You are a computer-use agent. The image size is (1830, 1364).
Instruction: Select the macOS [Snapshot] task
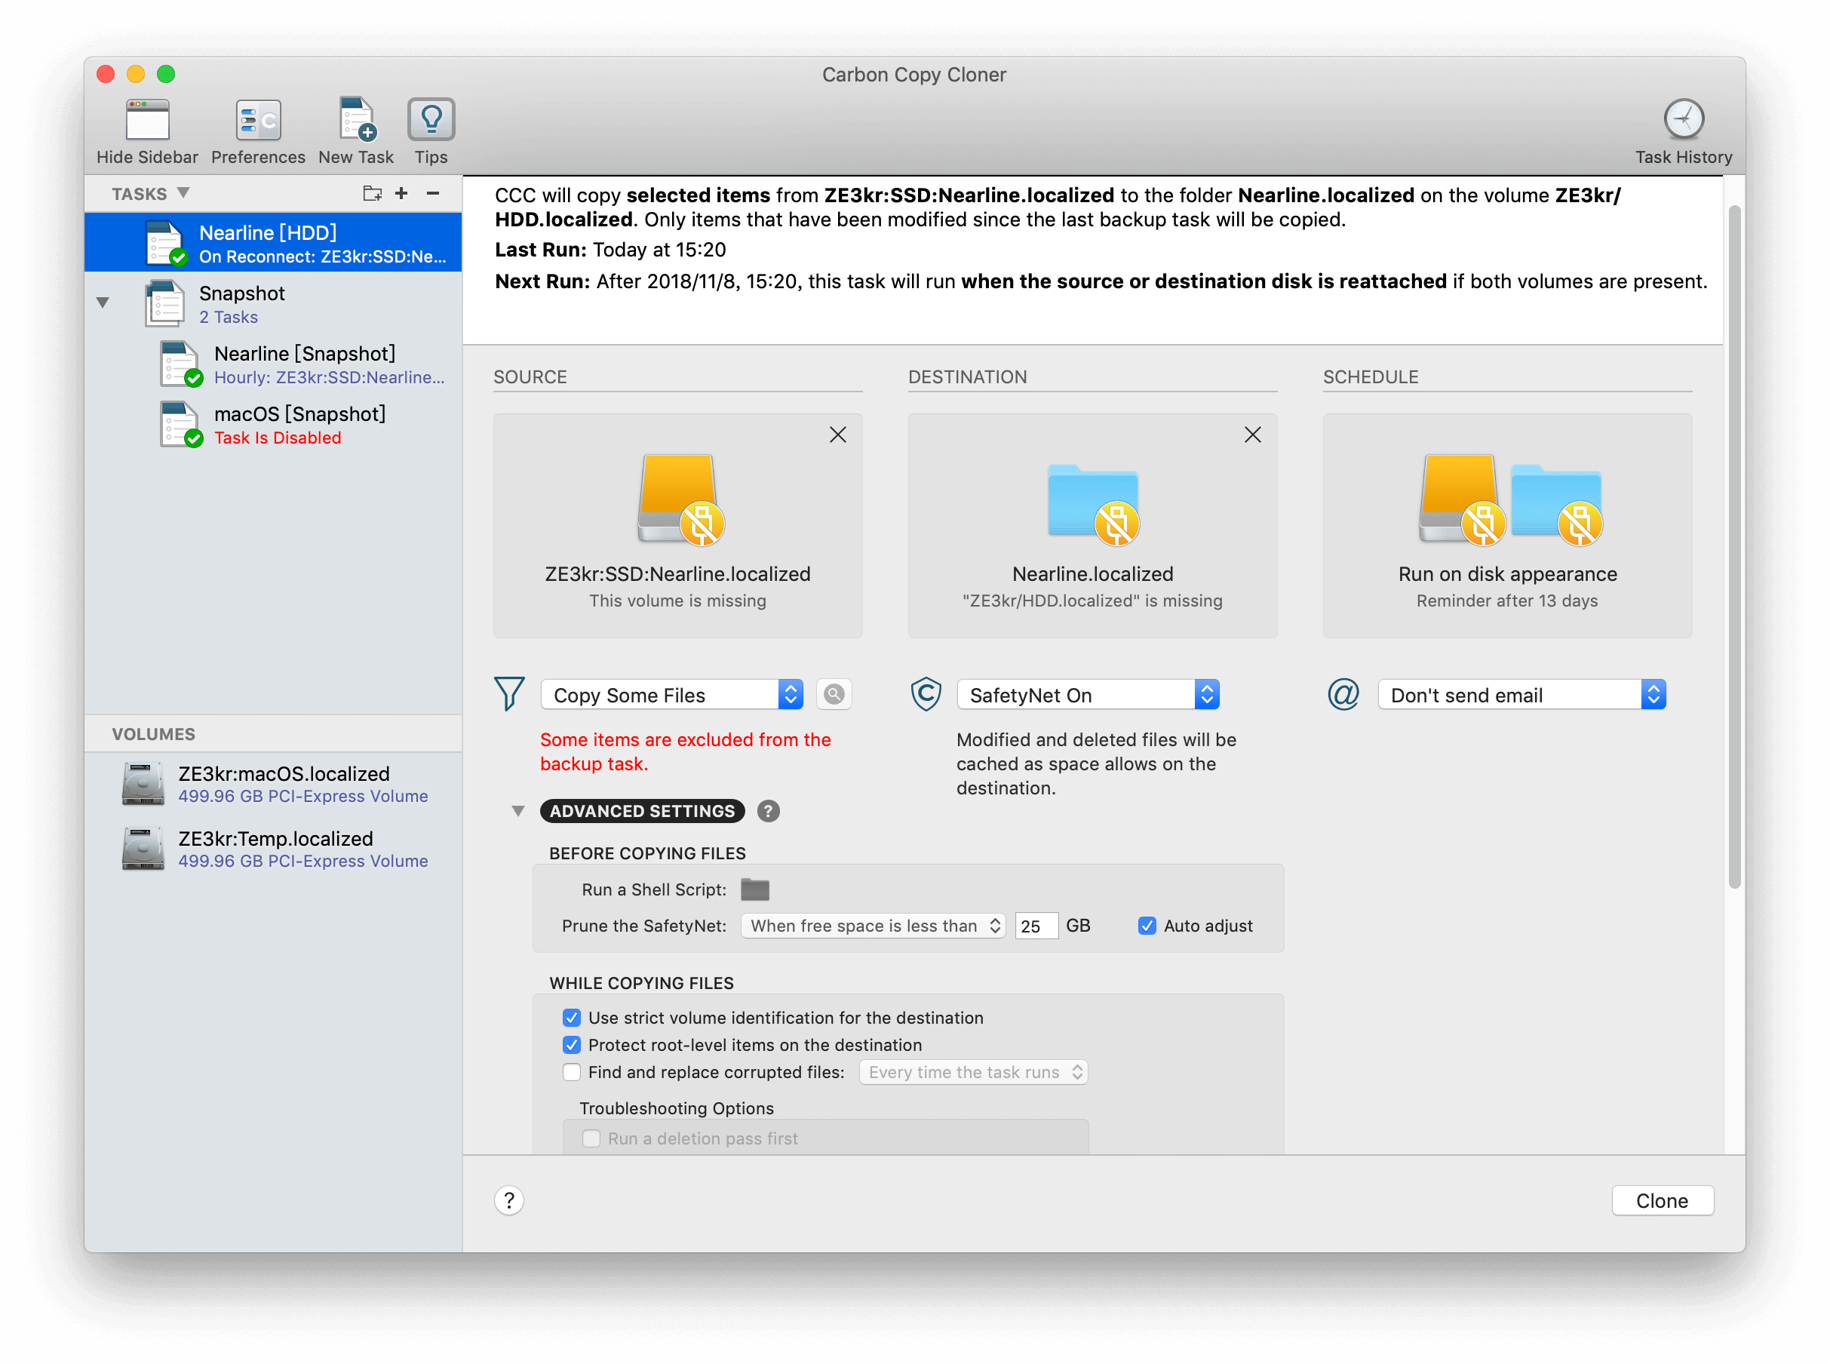click(x=273, y=425)
